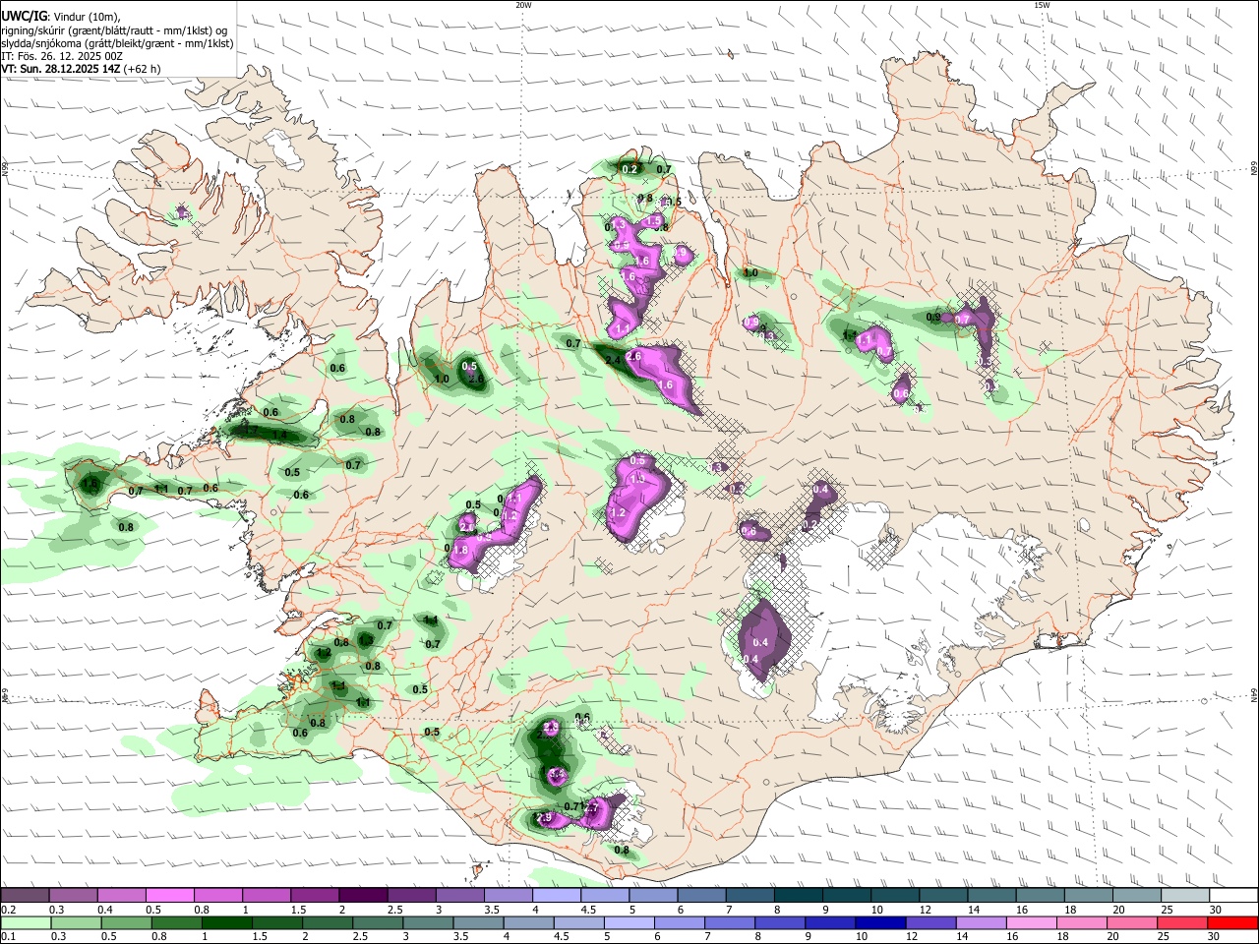Click the '0.2' value on the northern coast
Viewport: 1259px width, 944px height.
(x=629, y=170)
